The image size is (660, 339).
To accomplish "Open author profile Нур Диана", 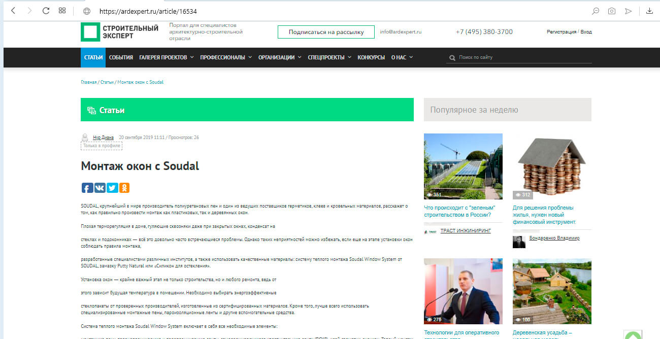I will [x=104, y=138].
